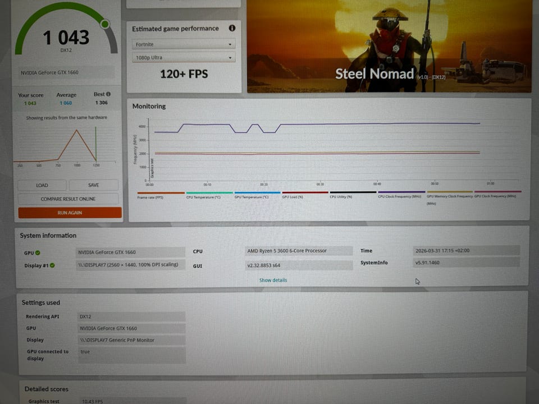Click the Display value Generic PnP Monitor

coord(131,340)
